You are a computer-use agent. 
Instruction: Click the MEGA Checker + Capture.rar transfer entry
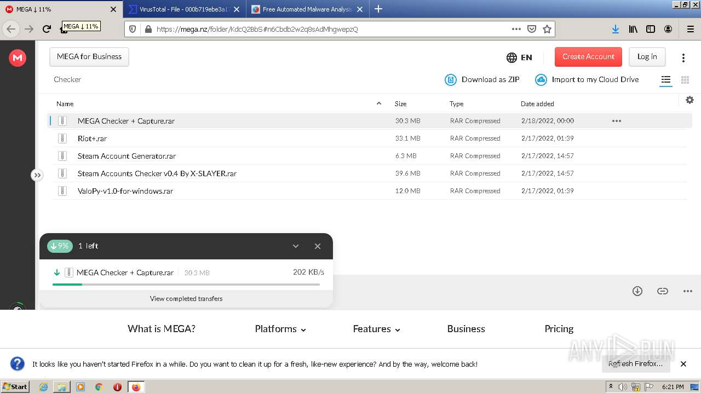tap(186, 273)
